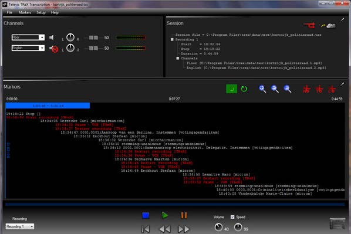This screenshot has height=234, width=351.
Task: Click the red tool icon in Session panel
Action: pyautogui.click(x=309, y=25)
